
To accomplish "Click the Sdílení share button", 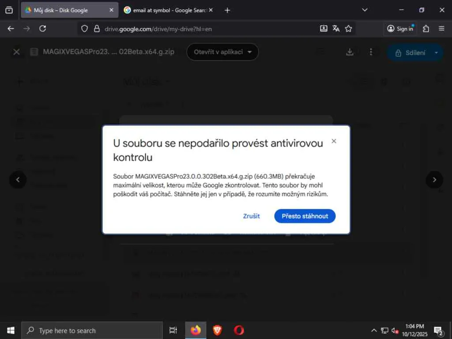I will 411,53.
